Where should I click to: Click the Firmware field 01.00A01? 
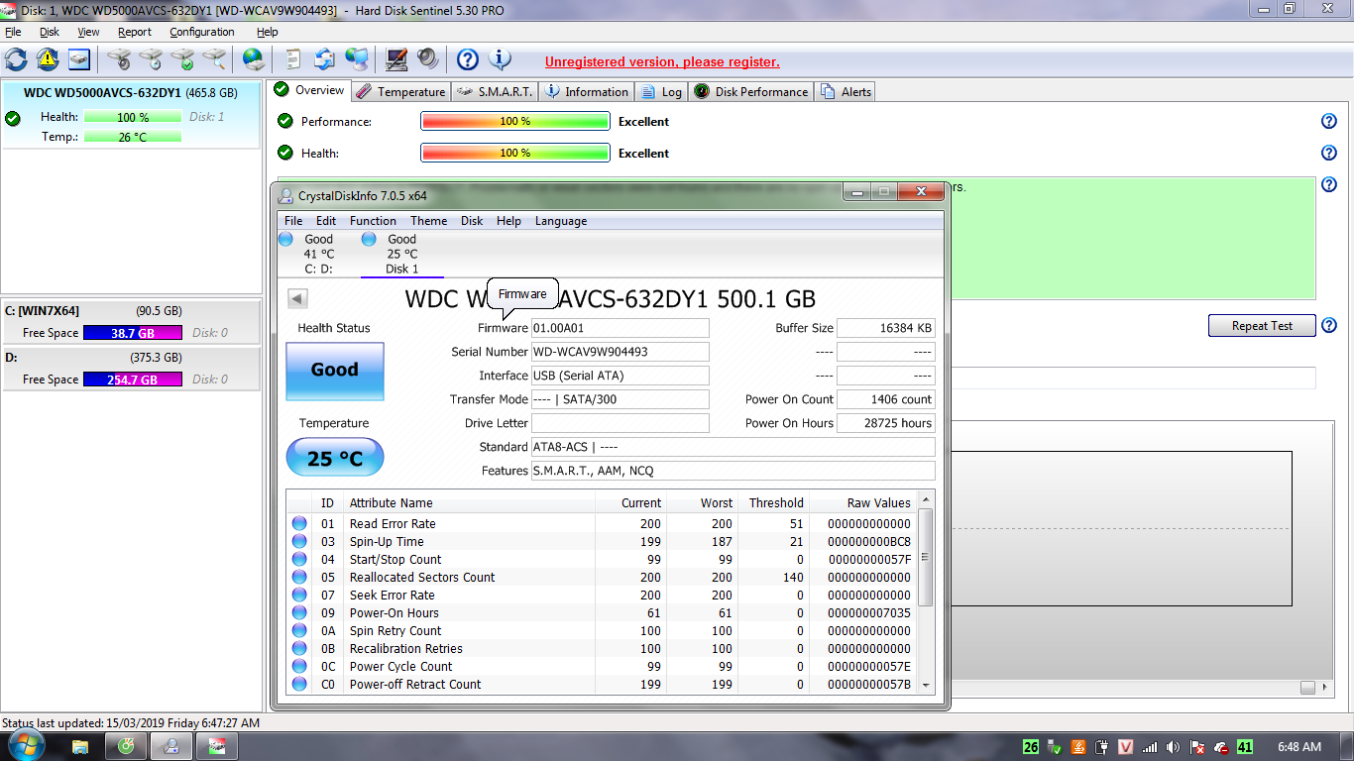(620, 328)
